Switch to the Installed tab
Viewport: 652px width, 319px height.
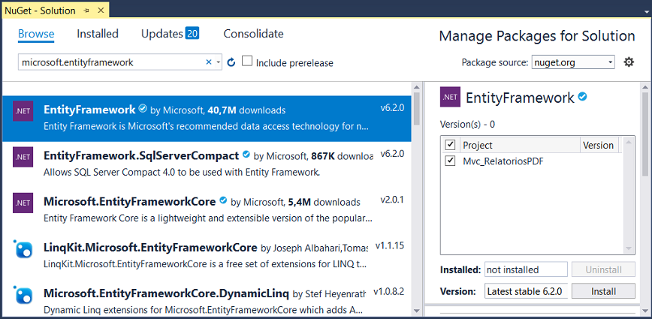point(98,34)
